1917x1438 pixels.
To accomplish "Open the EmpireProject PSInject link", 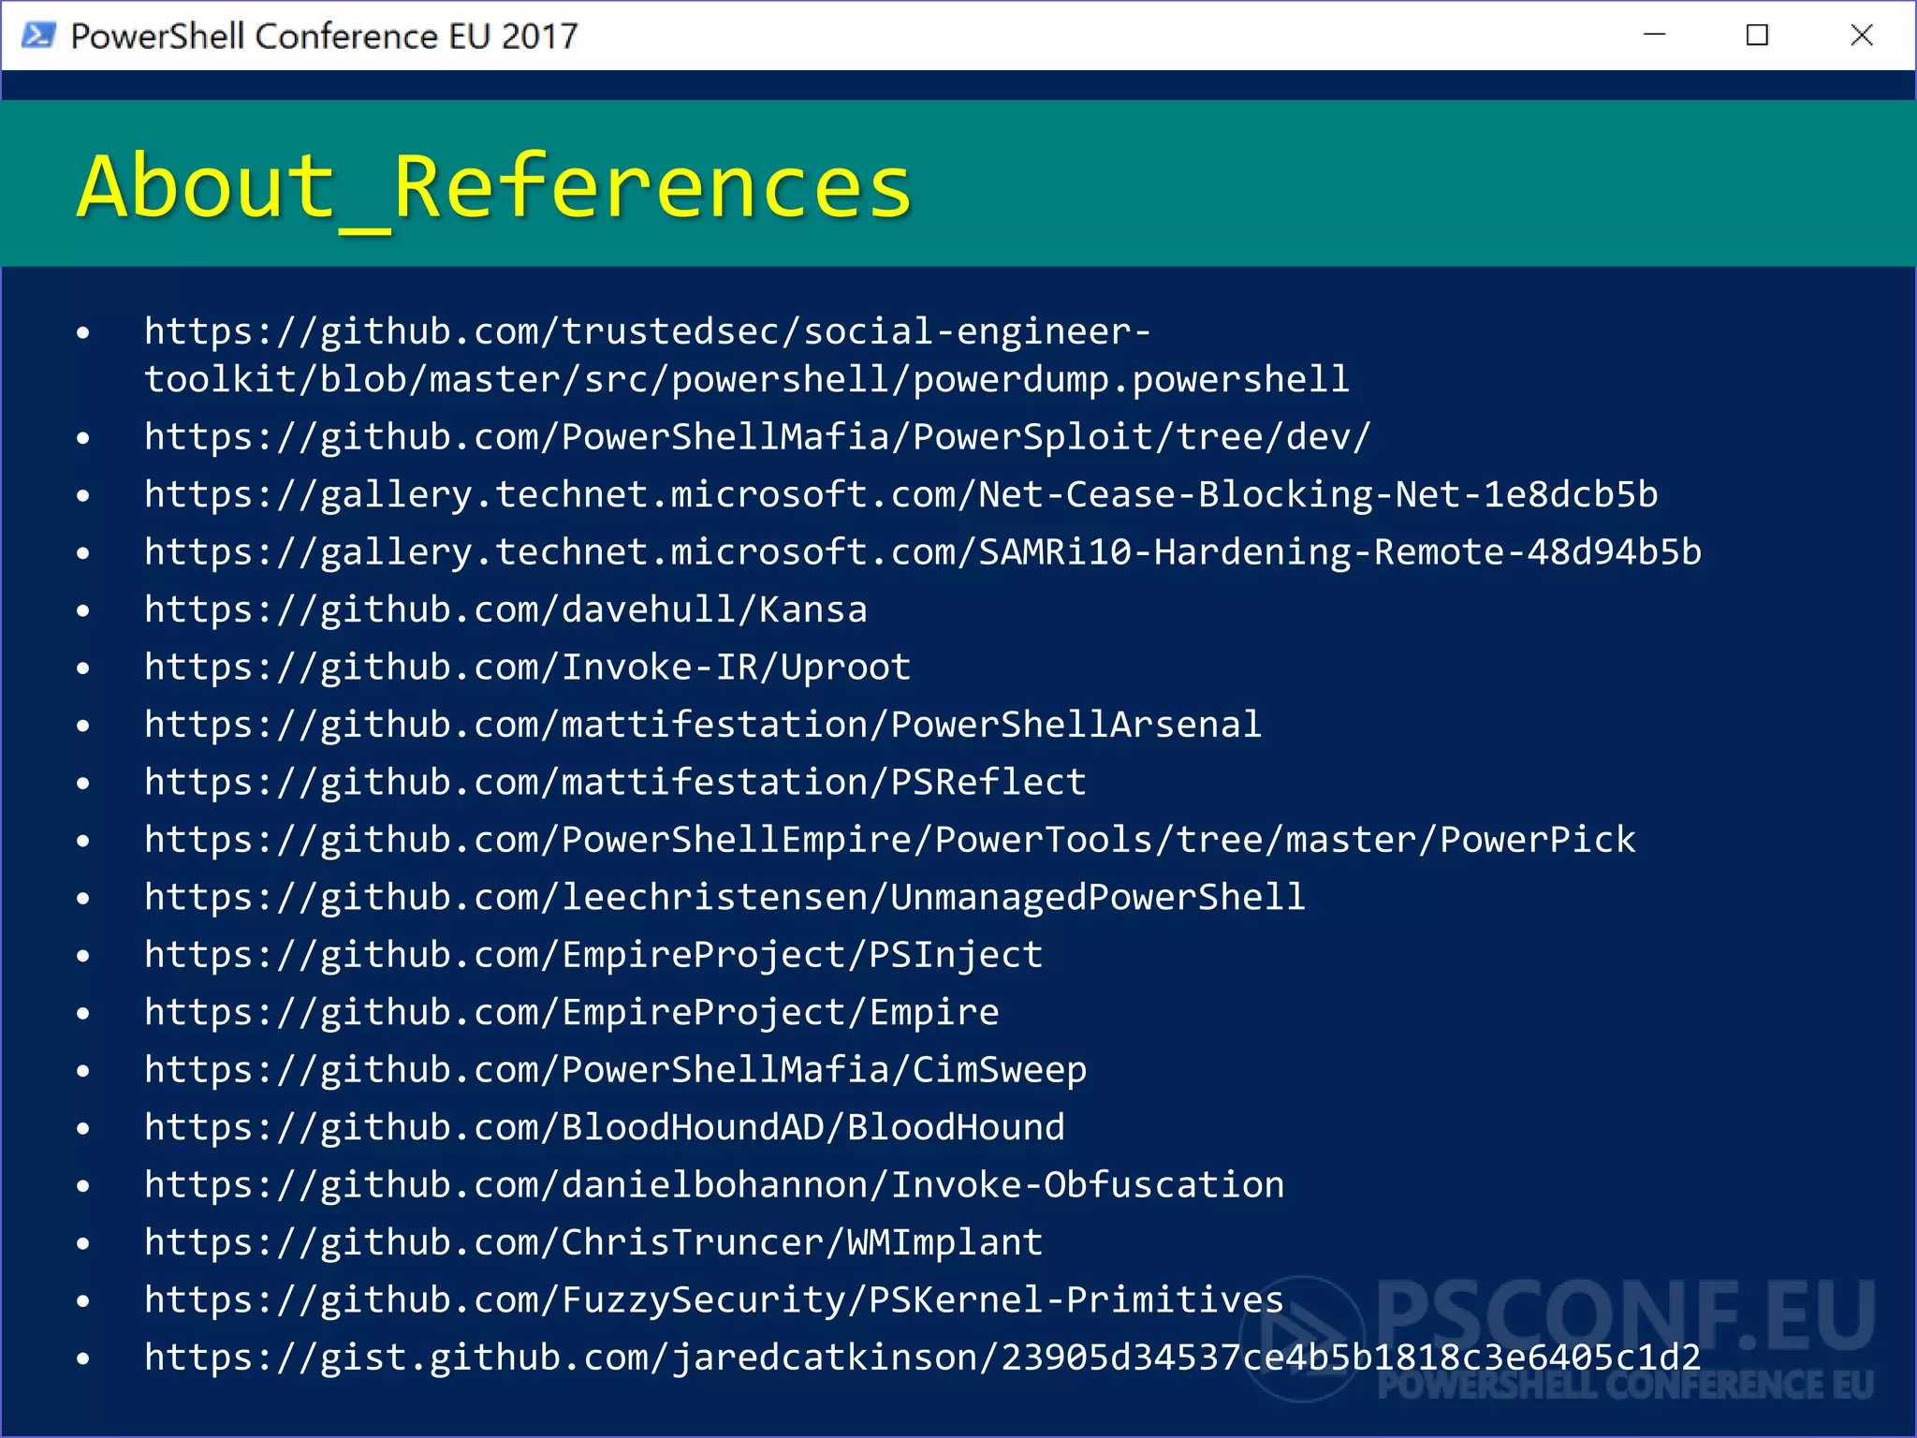I will [x=593, y=955].
